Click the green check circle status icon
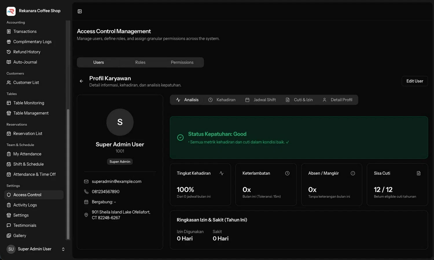Screen dimensions: 434x260 tap(180, 138)
